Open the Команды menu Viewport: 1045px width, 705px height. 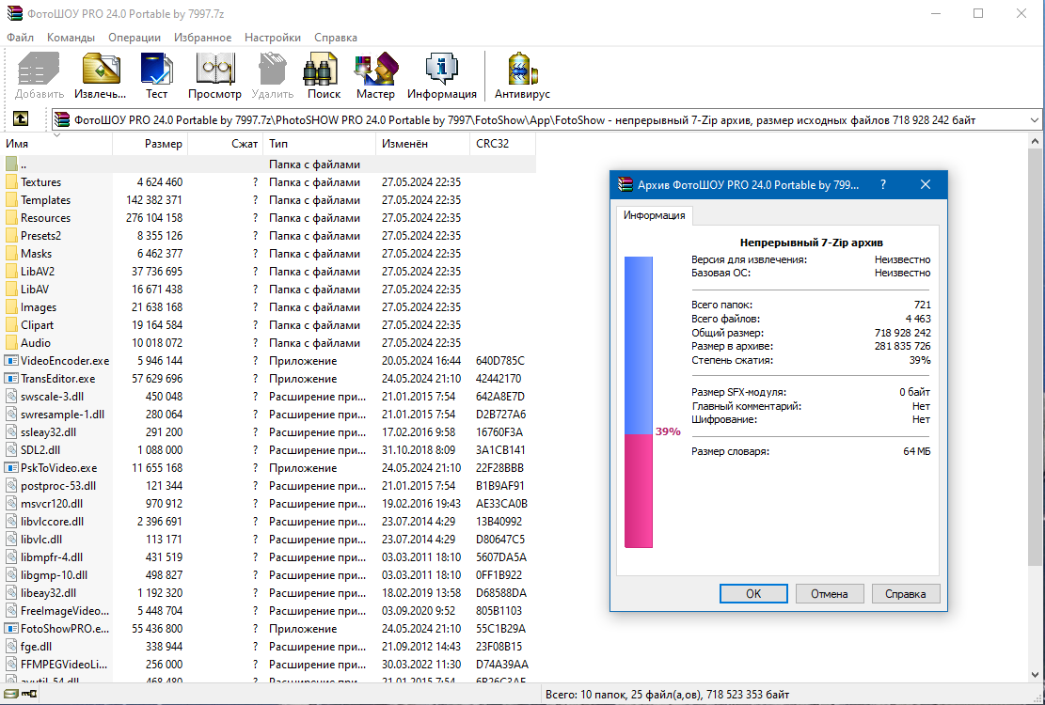tap(71, 38)
